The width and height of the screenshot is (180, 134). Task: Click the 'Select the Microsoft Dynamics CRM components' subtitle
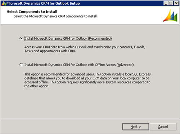55,16
